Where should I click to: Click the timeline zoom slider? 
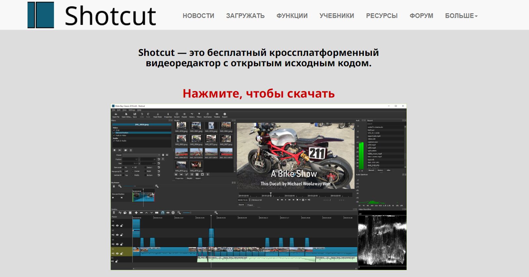coord(187,213)
